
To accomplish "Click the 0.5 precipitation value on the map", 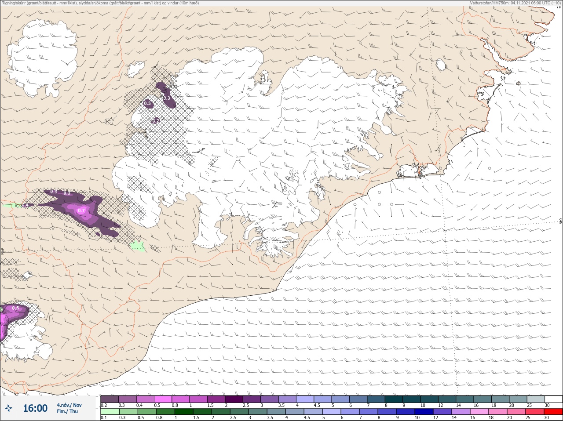I will tap(15, 308).
